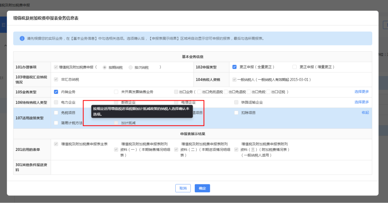Click the 确定 button

[202, 188]
